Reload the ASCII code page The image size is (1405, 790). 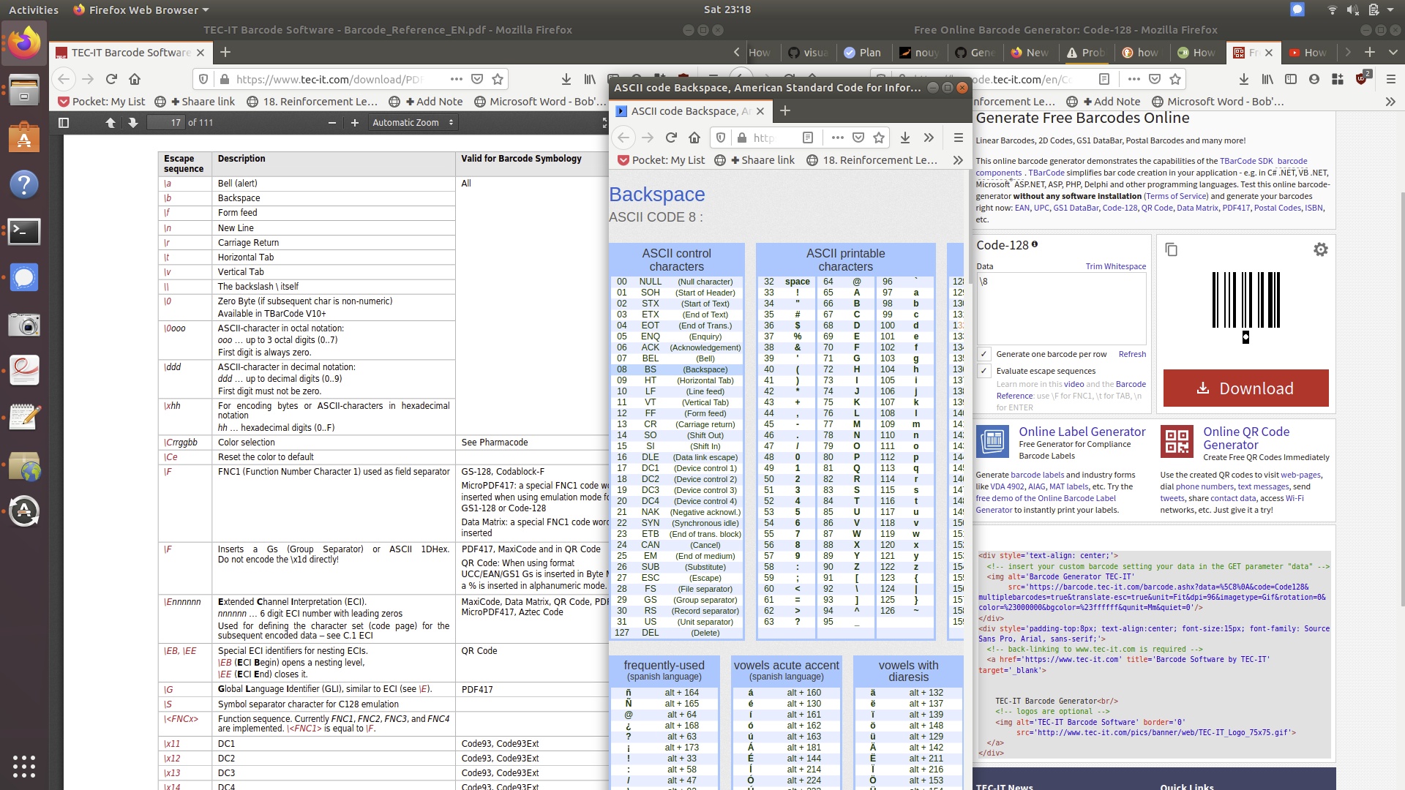pyautogui.click(x=671, y=138)
